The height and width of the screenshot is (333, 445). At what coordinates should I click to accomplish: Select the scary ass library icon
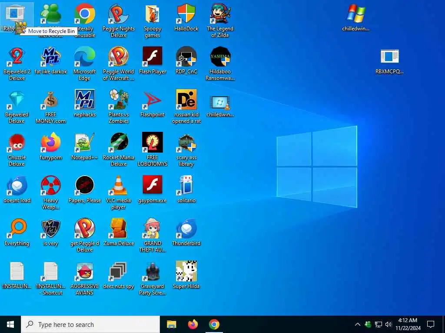(x=186, y=142)
